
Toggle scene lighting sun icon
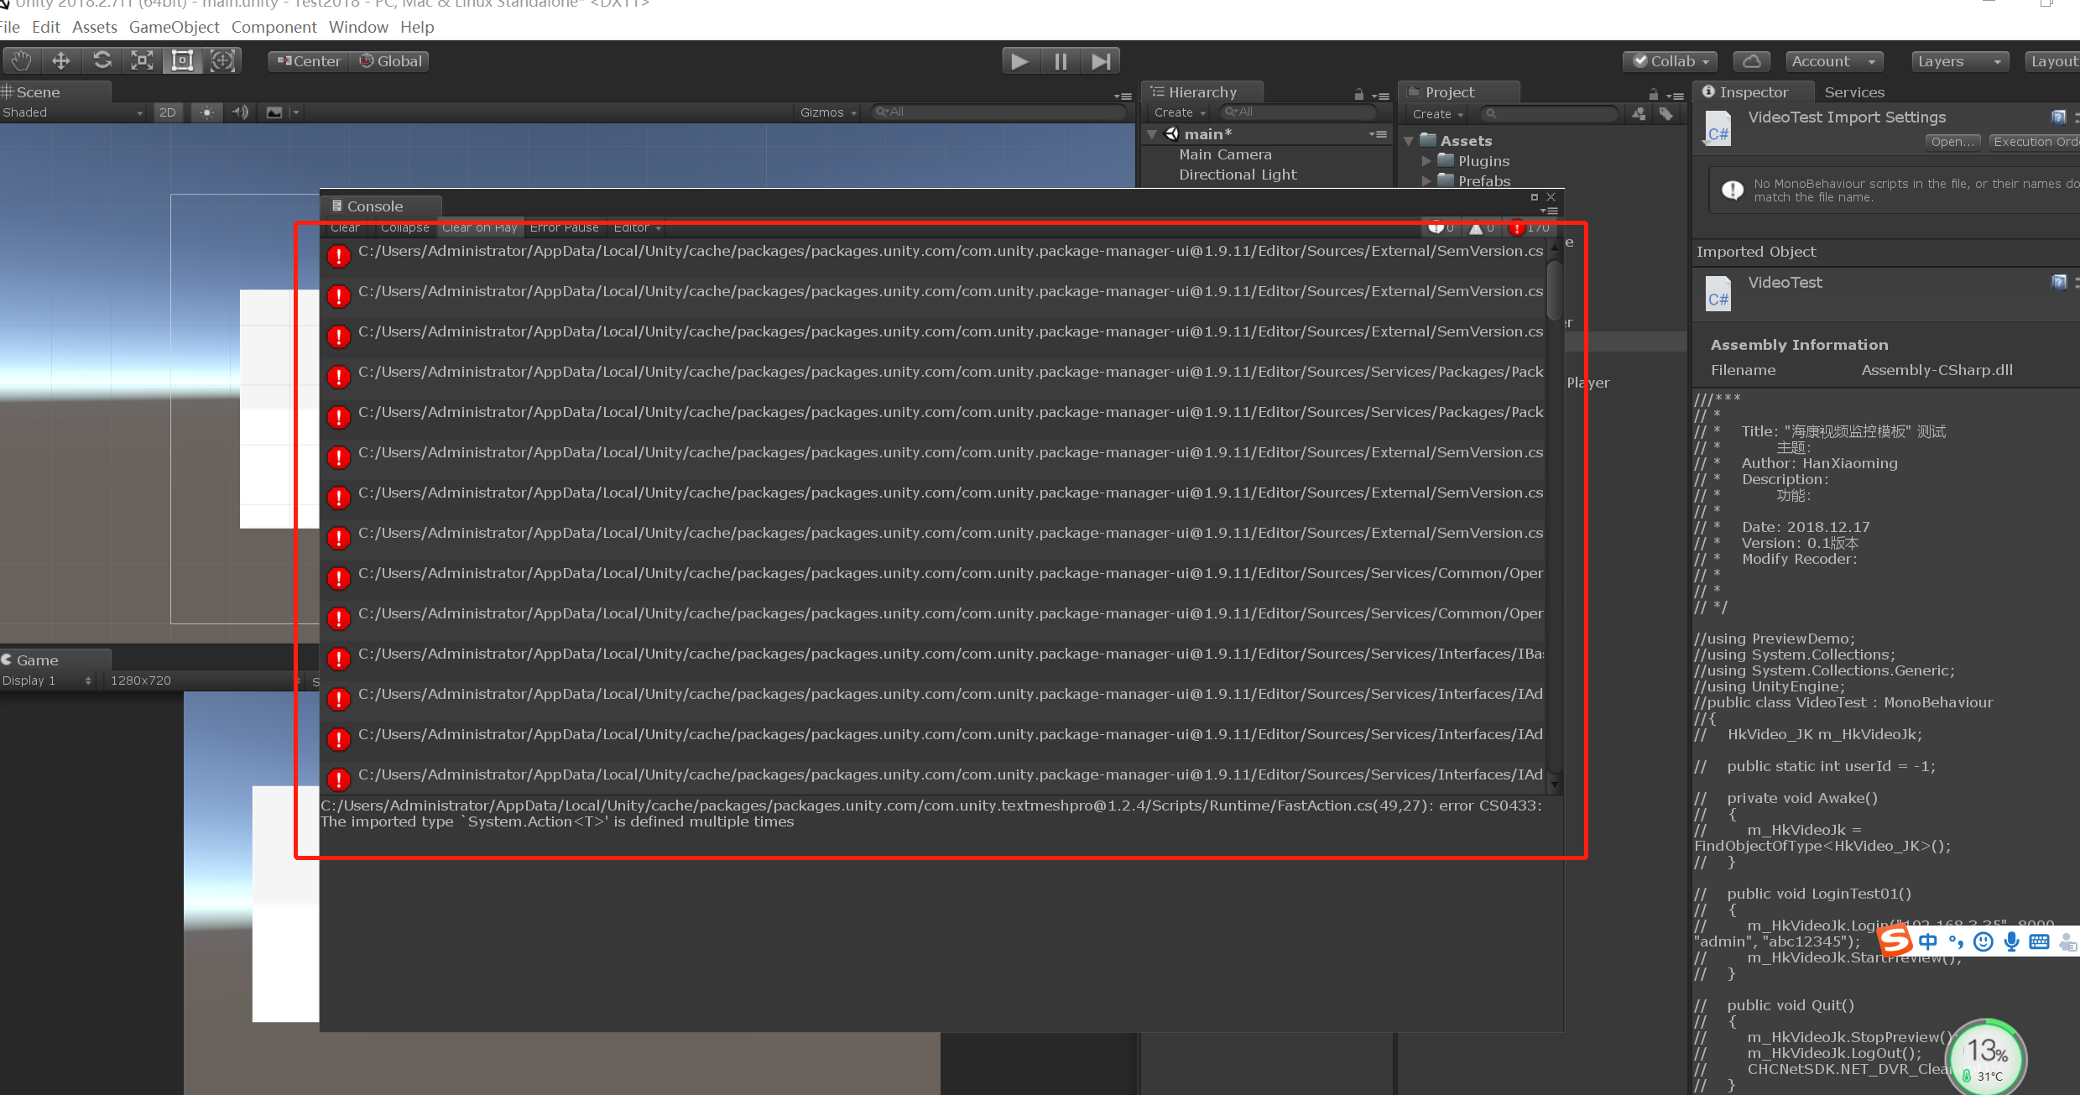207,112
